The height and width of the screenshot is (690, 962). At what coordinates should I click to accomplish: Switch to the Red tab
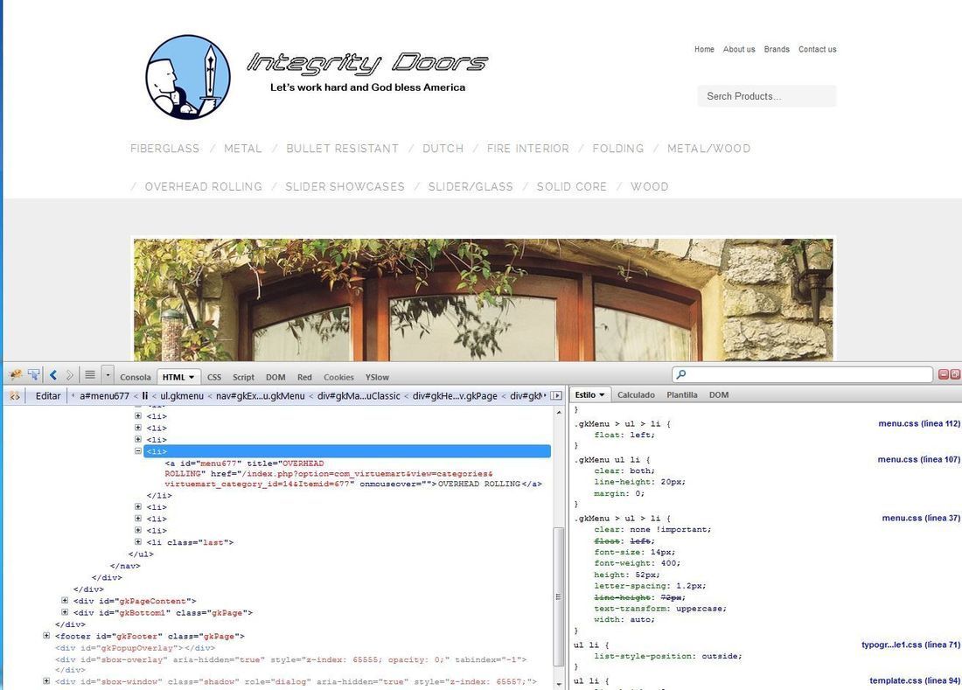[304, 377]
